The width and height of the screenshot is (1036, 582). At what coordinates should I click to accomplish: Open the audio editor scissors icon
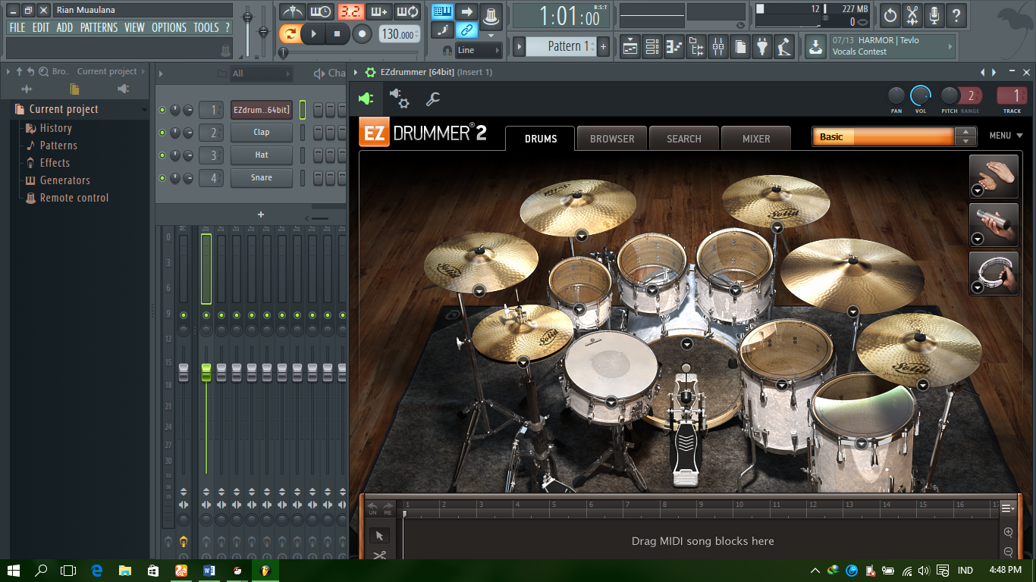pos(912,14)
